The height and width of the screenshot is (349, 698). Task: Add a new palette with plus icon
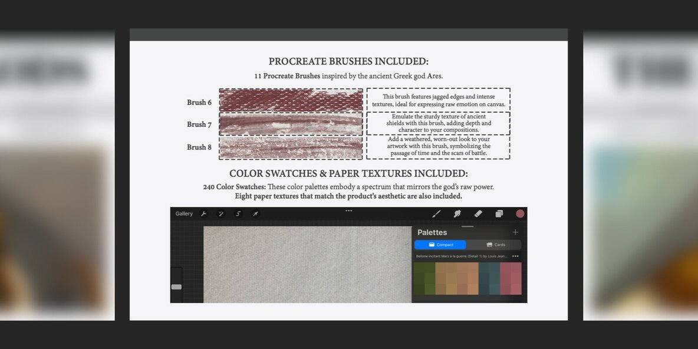pyautogui.click(x=515, y=232)
